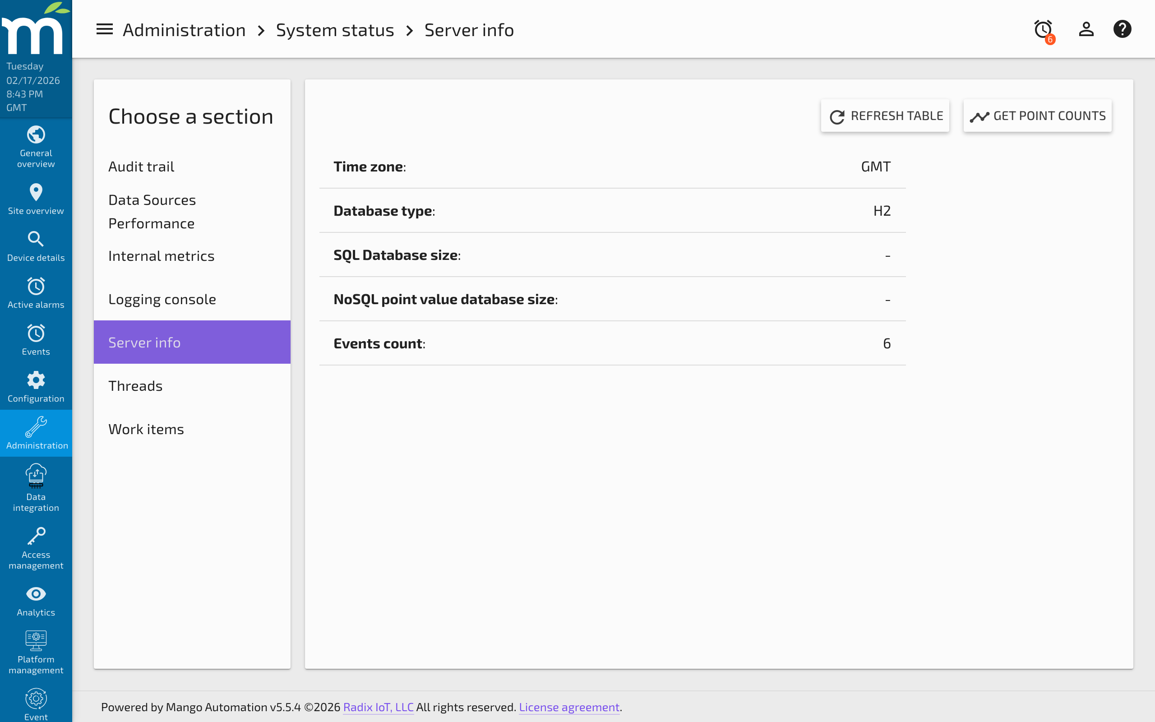This screenshot has width=1155, height=722.
Task: Open the Logging console section
Action: tap(162, 299)
